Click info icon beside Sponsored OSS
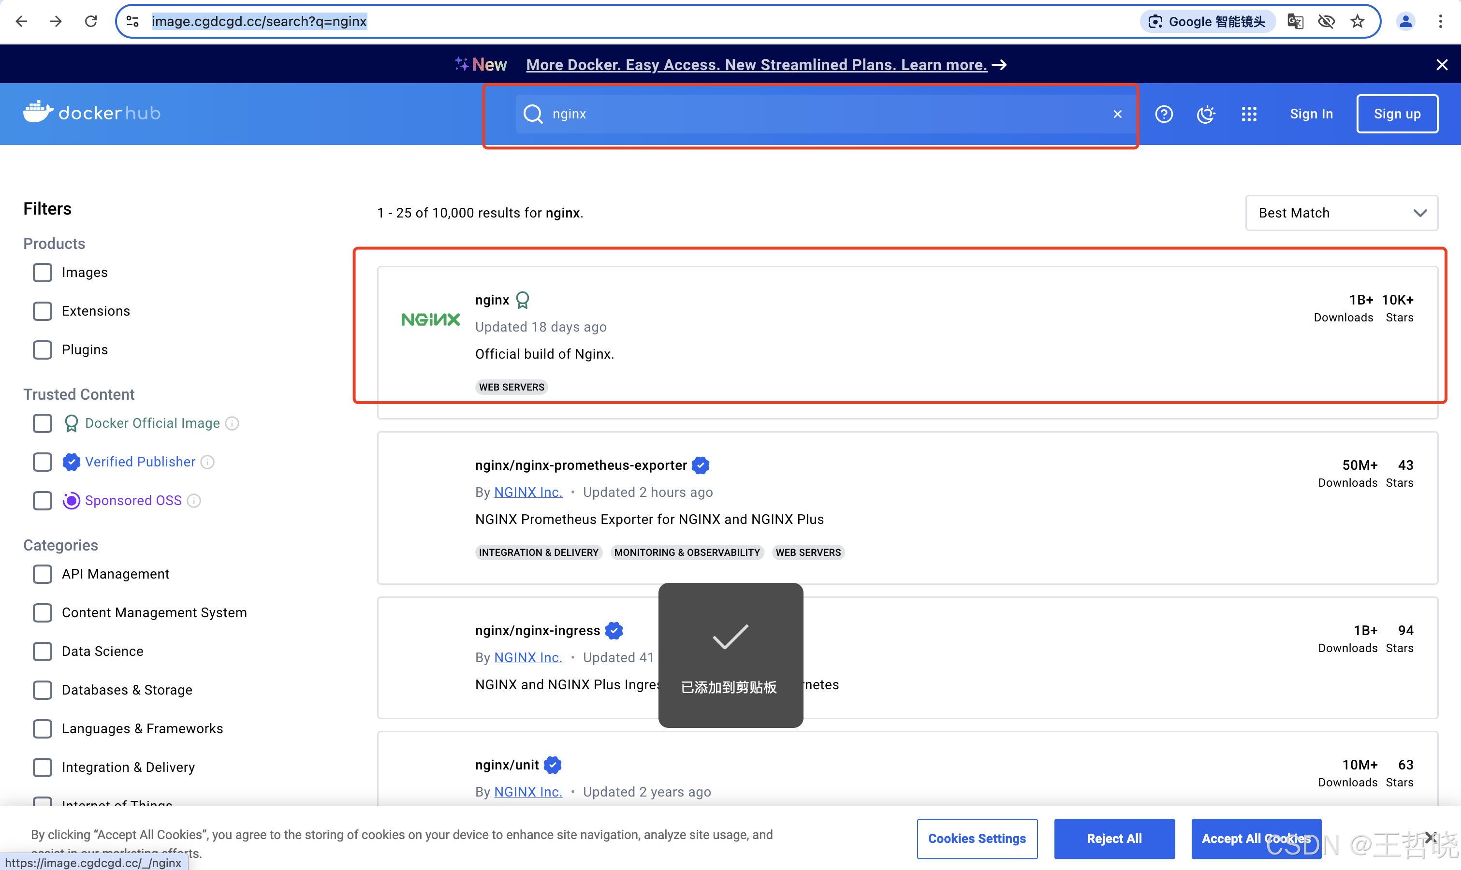 [194, 501]
